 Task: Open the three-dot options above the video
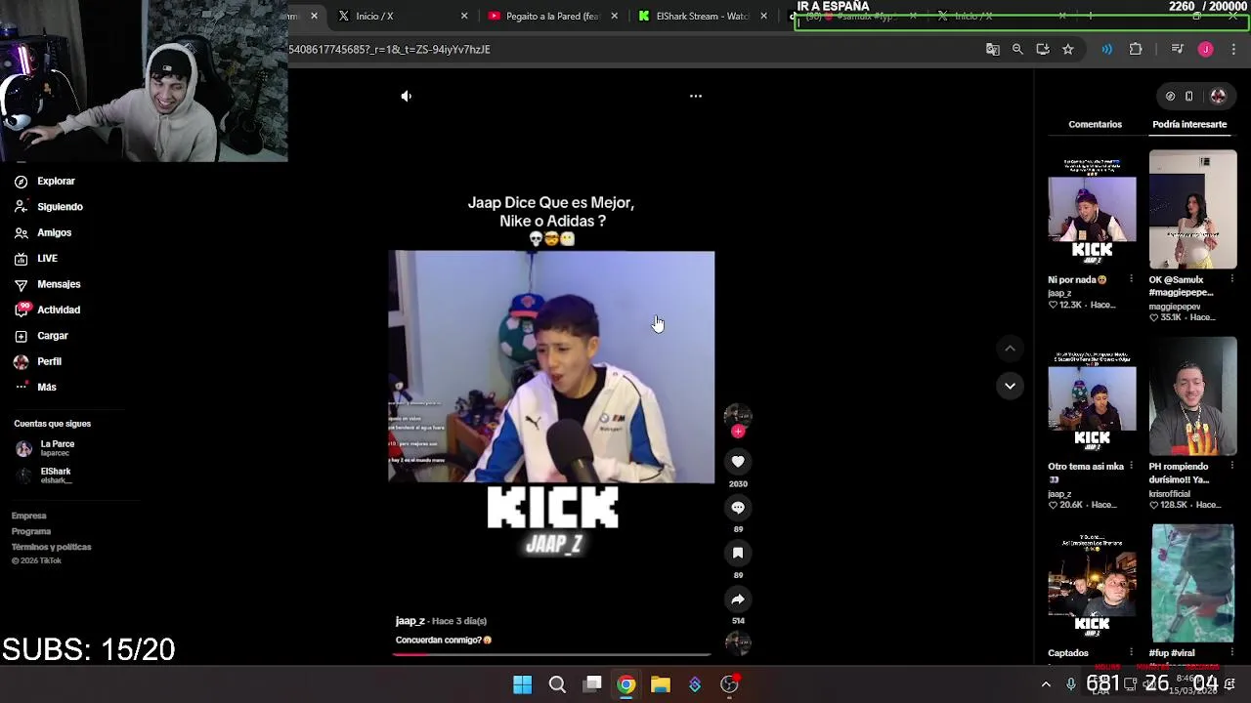(696, 96)
